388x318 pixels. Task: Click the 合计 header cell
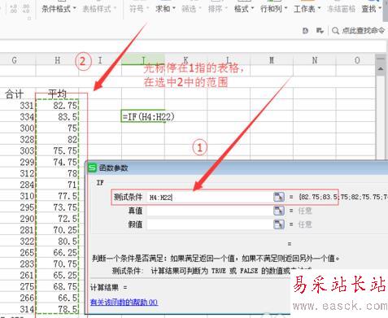pyautogui.click(x=15, y=94)
